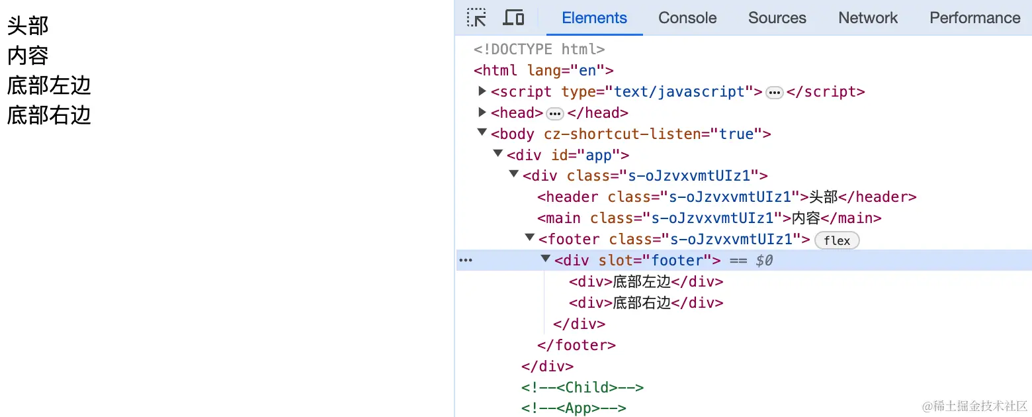Toggle the flex badge on footer
Screen dimensions: 1032x417
click(837, 240)
